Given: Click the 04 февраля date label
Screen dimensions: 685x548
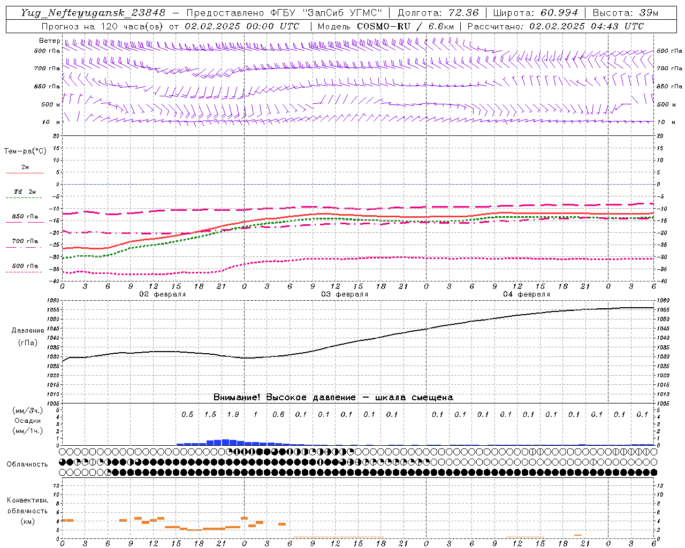Looking at the screenshot, I should coord(527,294).
